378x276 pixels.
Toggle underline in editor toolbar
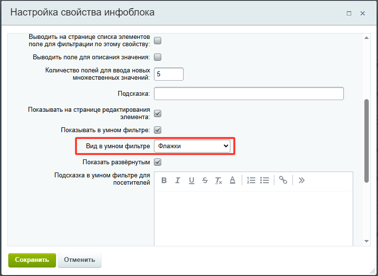point(191,180)
